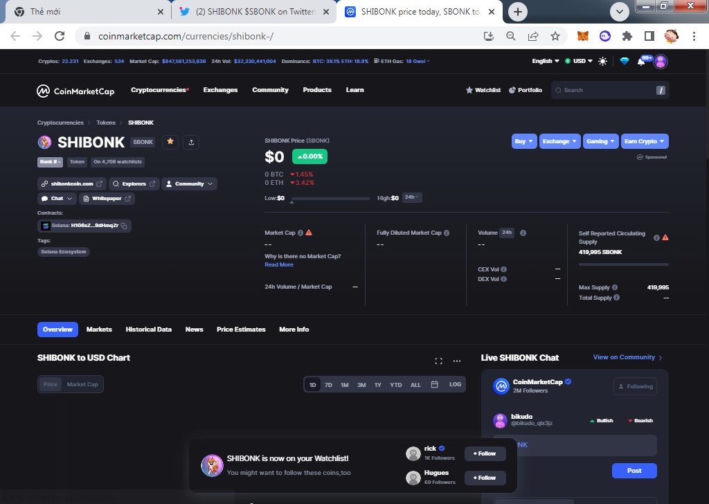The image size is (709, 504).
Task: Click Market Cap info icon
Action: pyautogui.click(x=300, y=233)
